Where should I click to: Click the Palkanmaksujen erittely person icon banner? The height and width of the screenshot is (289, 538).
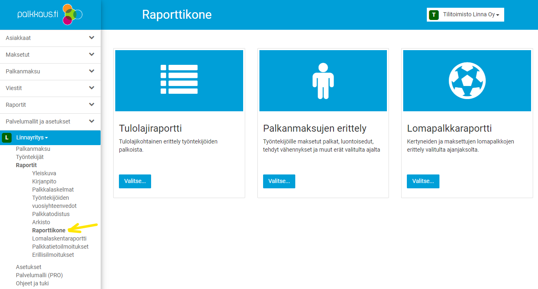point(323,81)
